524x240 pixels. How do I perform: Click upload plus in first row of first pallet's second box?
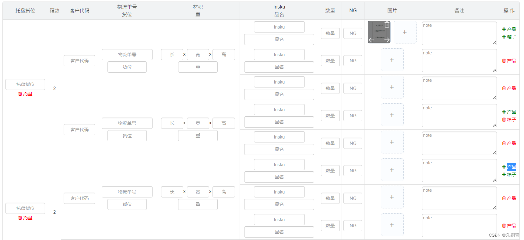click(x=392, y=115)
